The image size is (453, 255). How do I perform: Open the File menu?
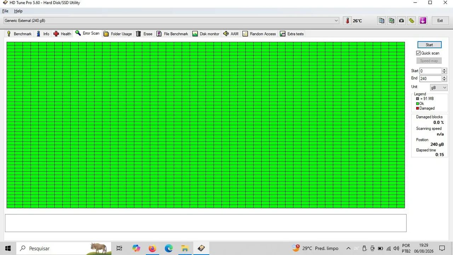click(x=5, y=11)
